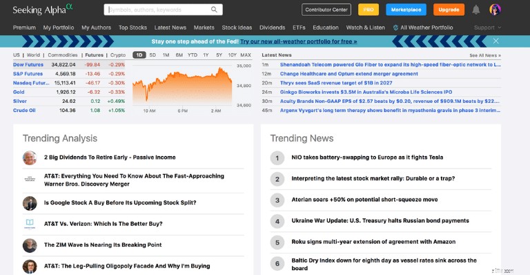This screenshot has width=530, height=275.
Task: Open the Premium menu
Action: point(24,28)
